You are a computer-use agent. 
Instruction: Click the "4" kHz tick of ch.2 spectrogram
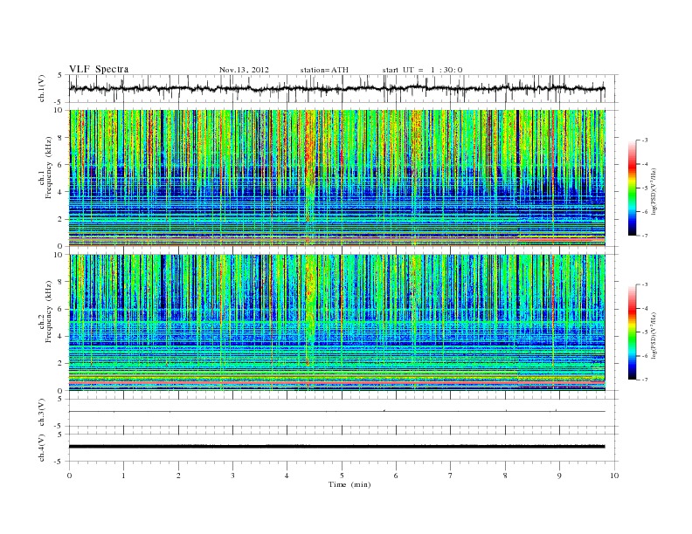[61, 336]
